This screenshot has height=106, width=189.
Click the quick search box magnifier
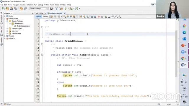click(152, 5)
